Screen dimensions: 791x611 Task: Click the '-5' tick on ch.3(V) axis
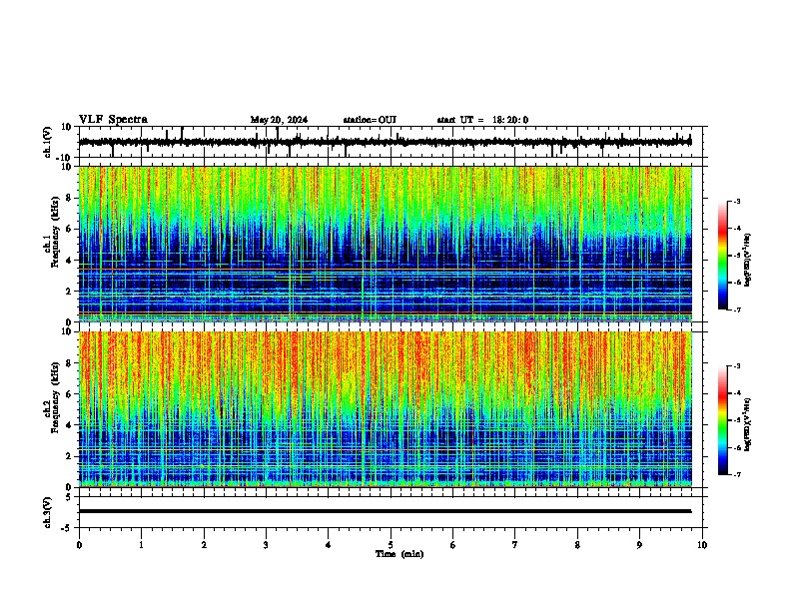(x=68, y=528)
